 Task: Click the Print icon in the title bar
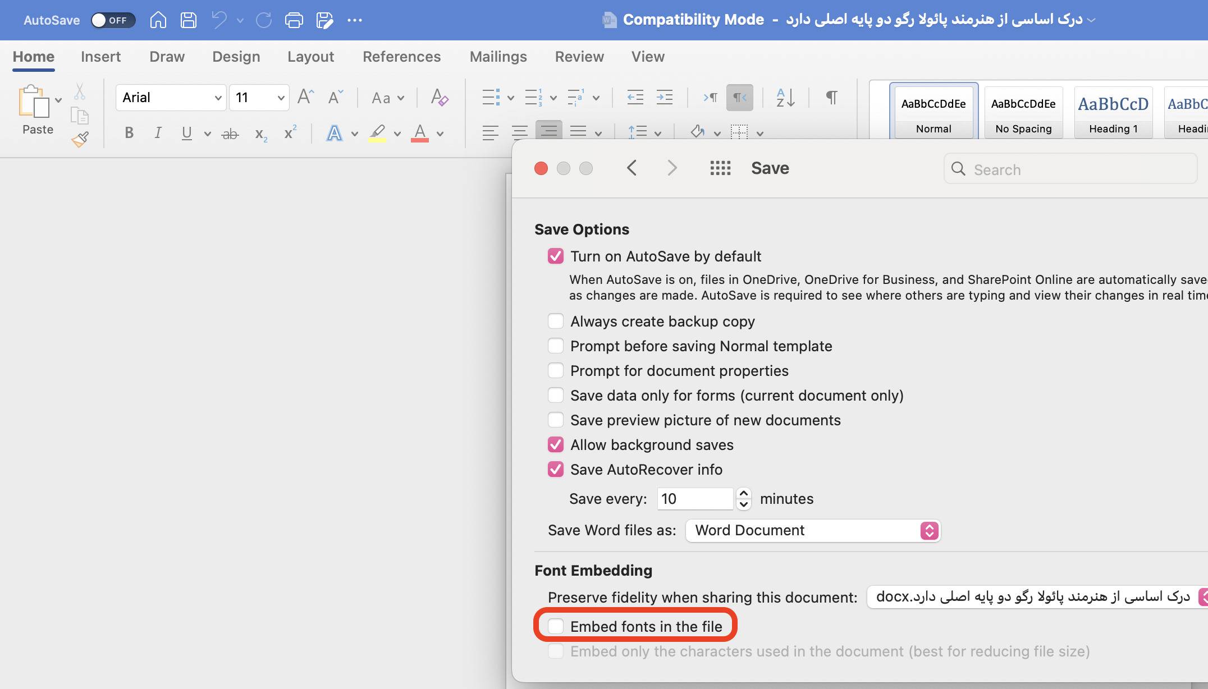[x=294, y=20]
